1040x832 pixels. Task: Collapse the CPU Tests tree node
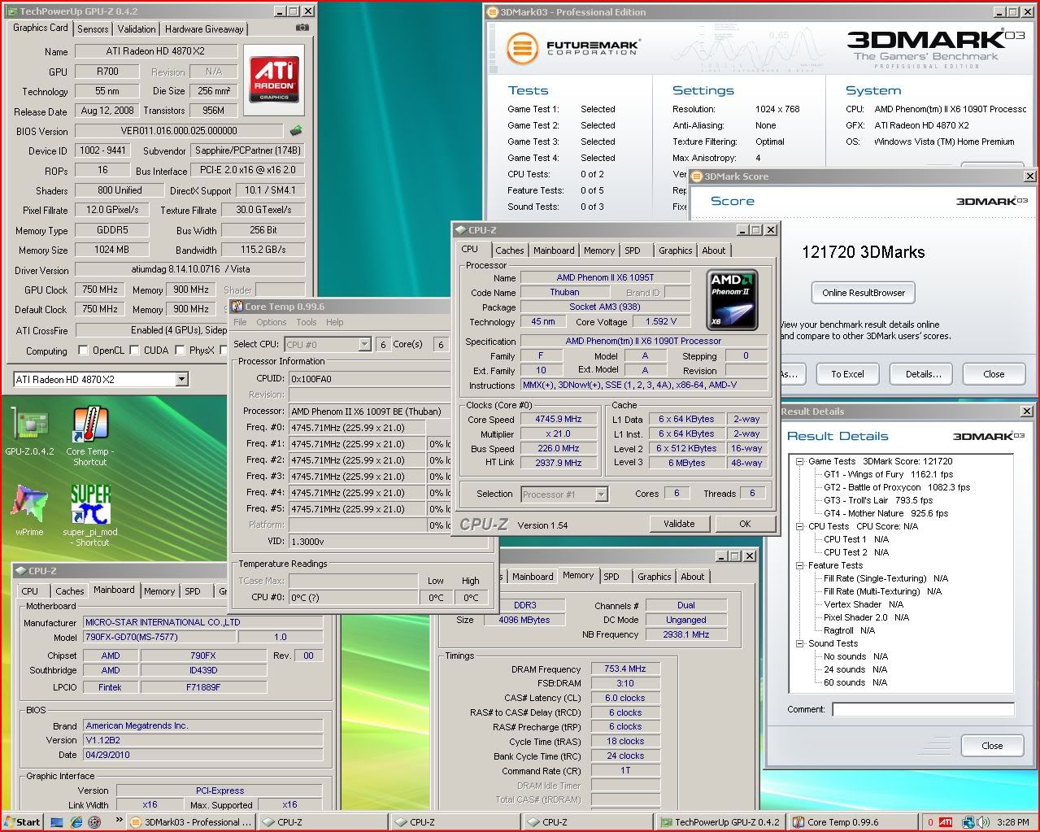(x=801, y=526)
